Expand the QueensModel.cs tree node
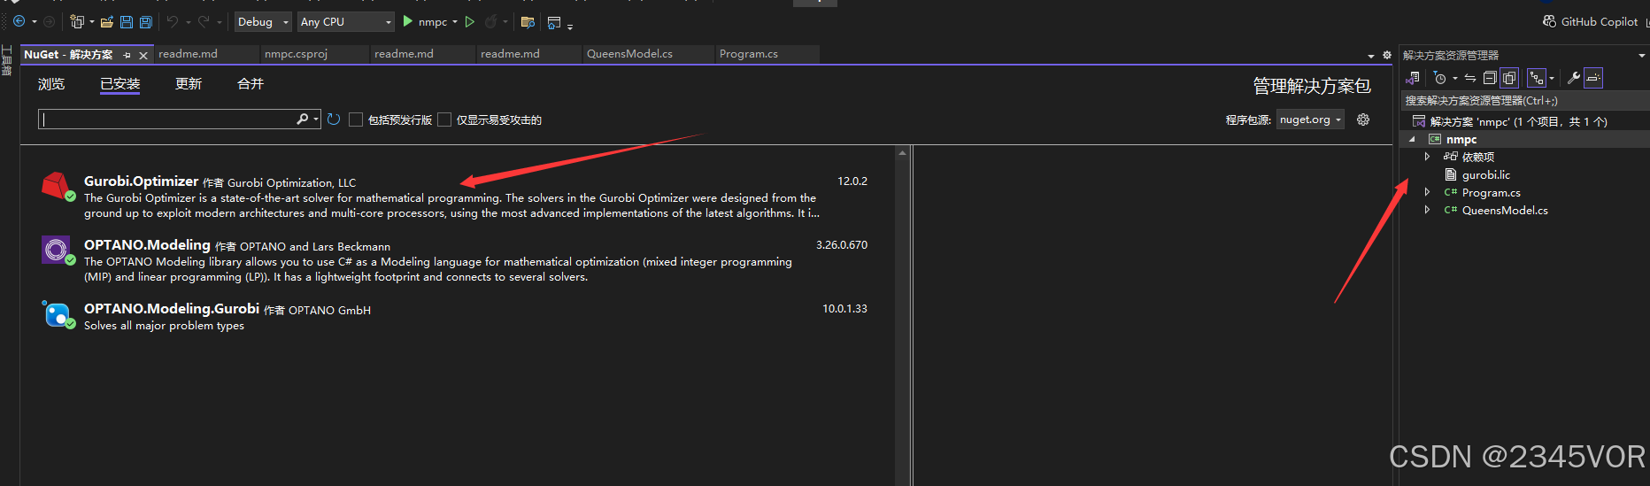Image resolution: width=1650 pixels, height=486 pixels. point(1427,210)
